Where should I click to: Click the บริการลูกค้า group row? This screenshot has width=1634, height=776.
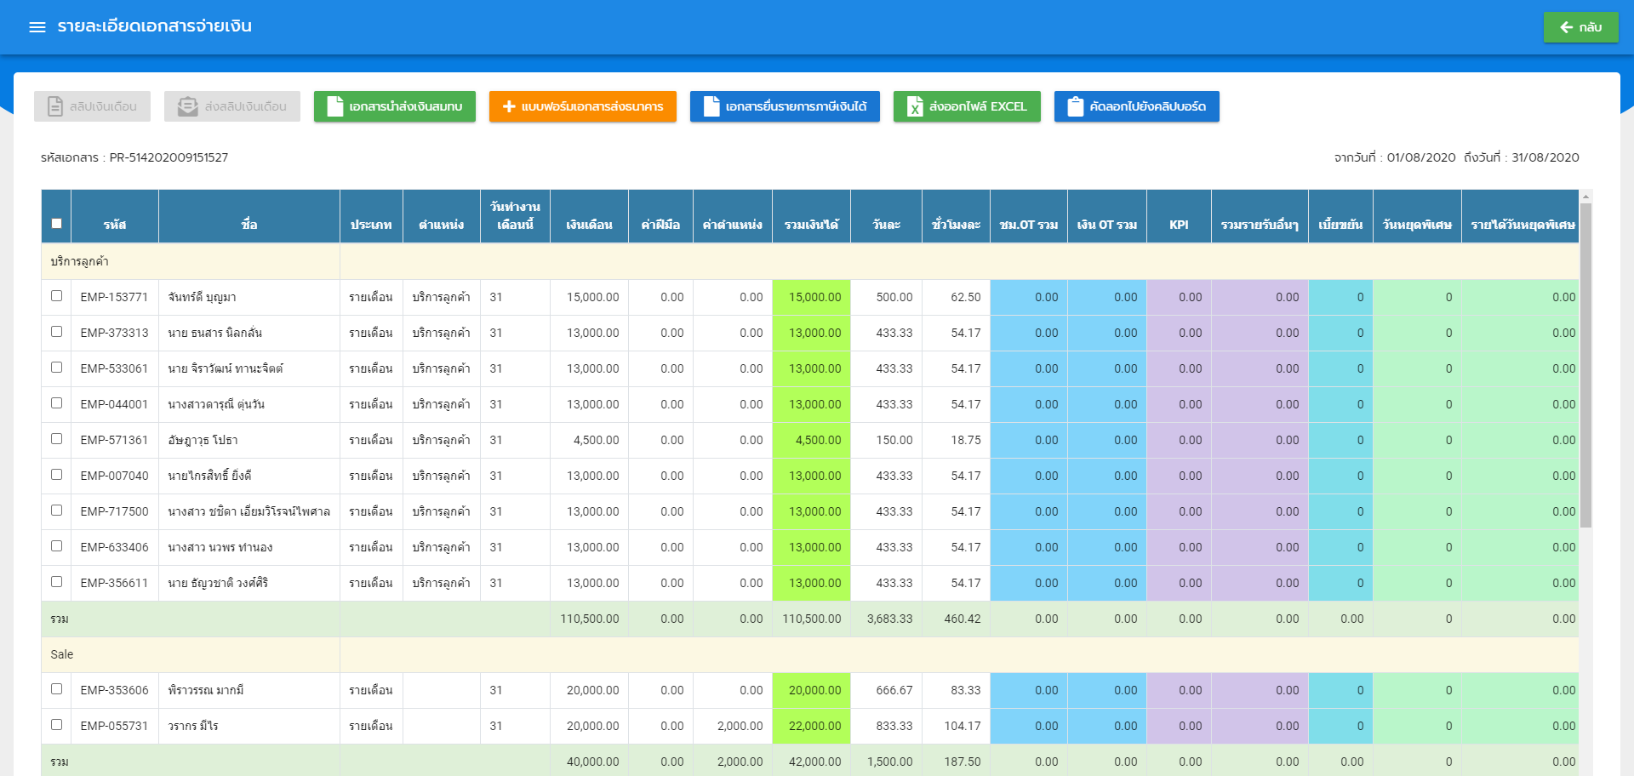pyautogui.click(x=810, y=261)
